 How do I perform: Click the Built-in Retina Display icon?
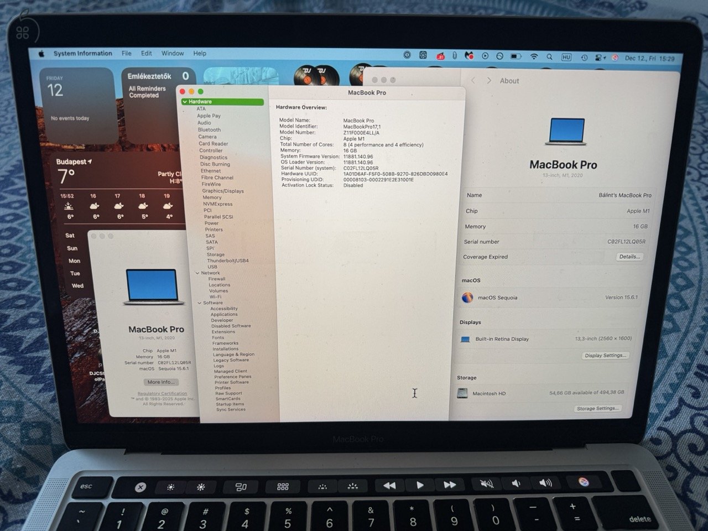point(465,339)
